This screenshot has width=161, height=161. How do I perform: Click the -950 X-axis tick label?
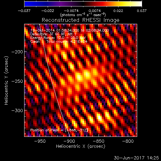tap(40, 141)
